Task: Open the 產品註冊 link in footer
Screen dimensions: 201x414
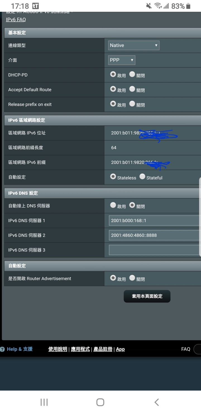Action: [103, 349]
